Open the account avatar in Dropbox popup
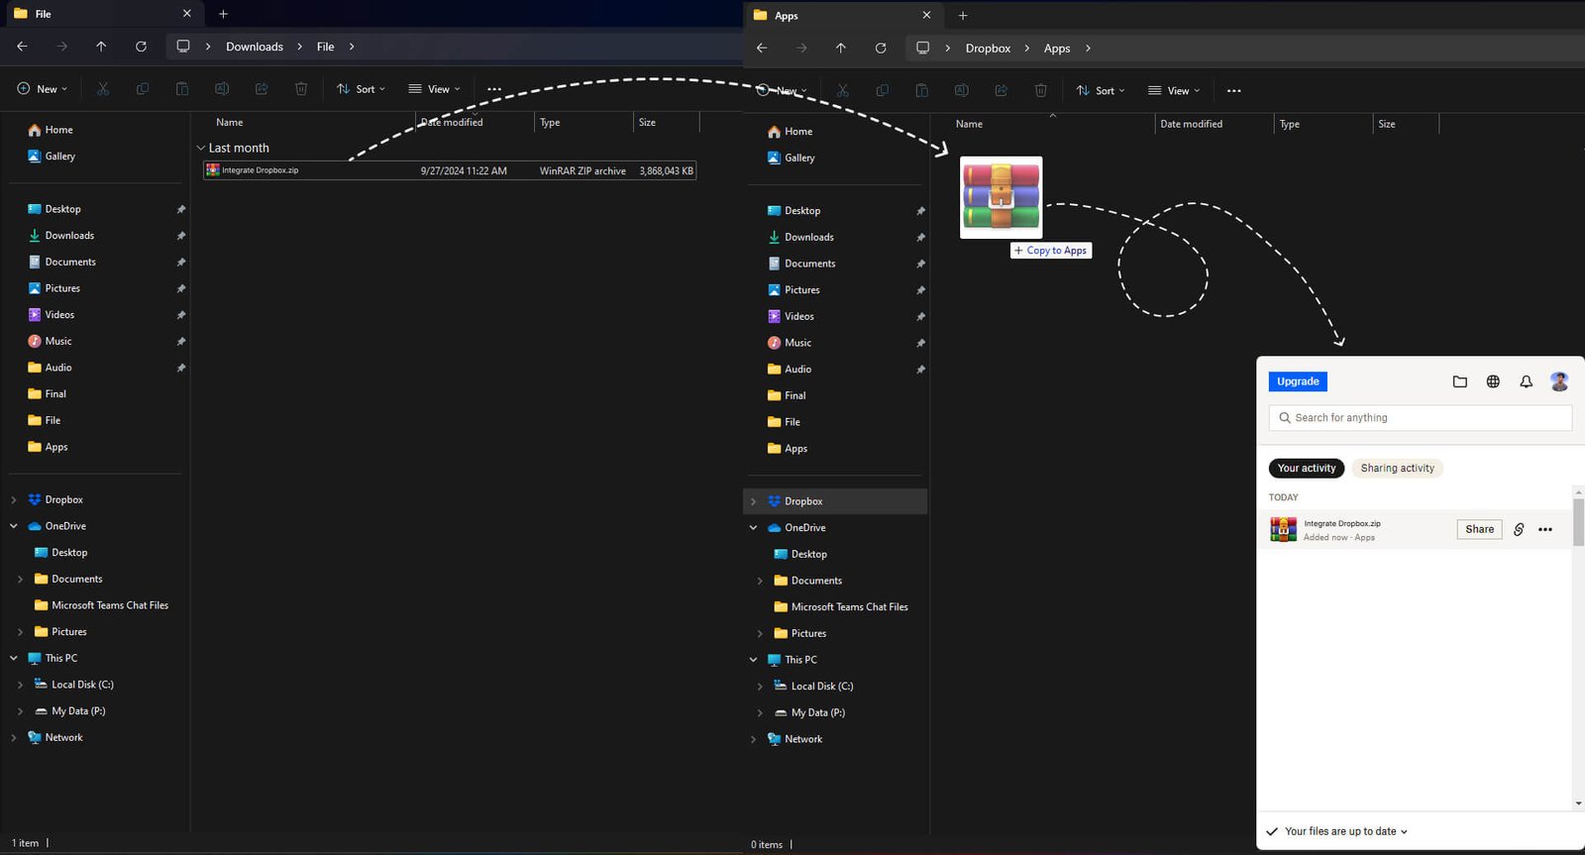This screenshot has width=1585, height=855. pyautogui.click(x=1559, y=381)
